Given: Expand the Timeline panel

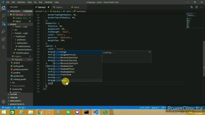Looking at the screenshot, I should point(20,97).
